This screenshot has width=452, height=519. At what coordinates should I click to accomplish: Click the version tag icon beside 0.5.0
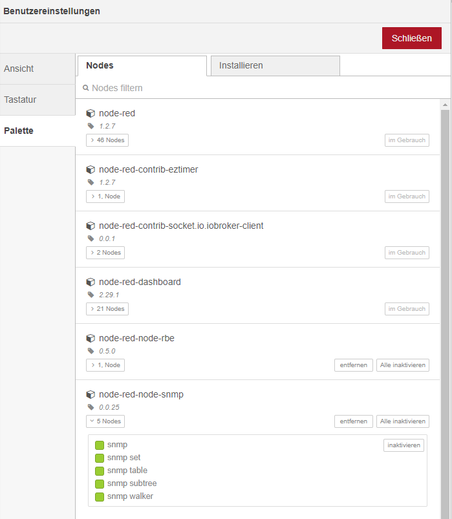click(91, 351)
